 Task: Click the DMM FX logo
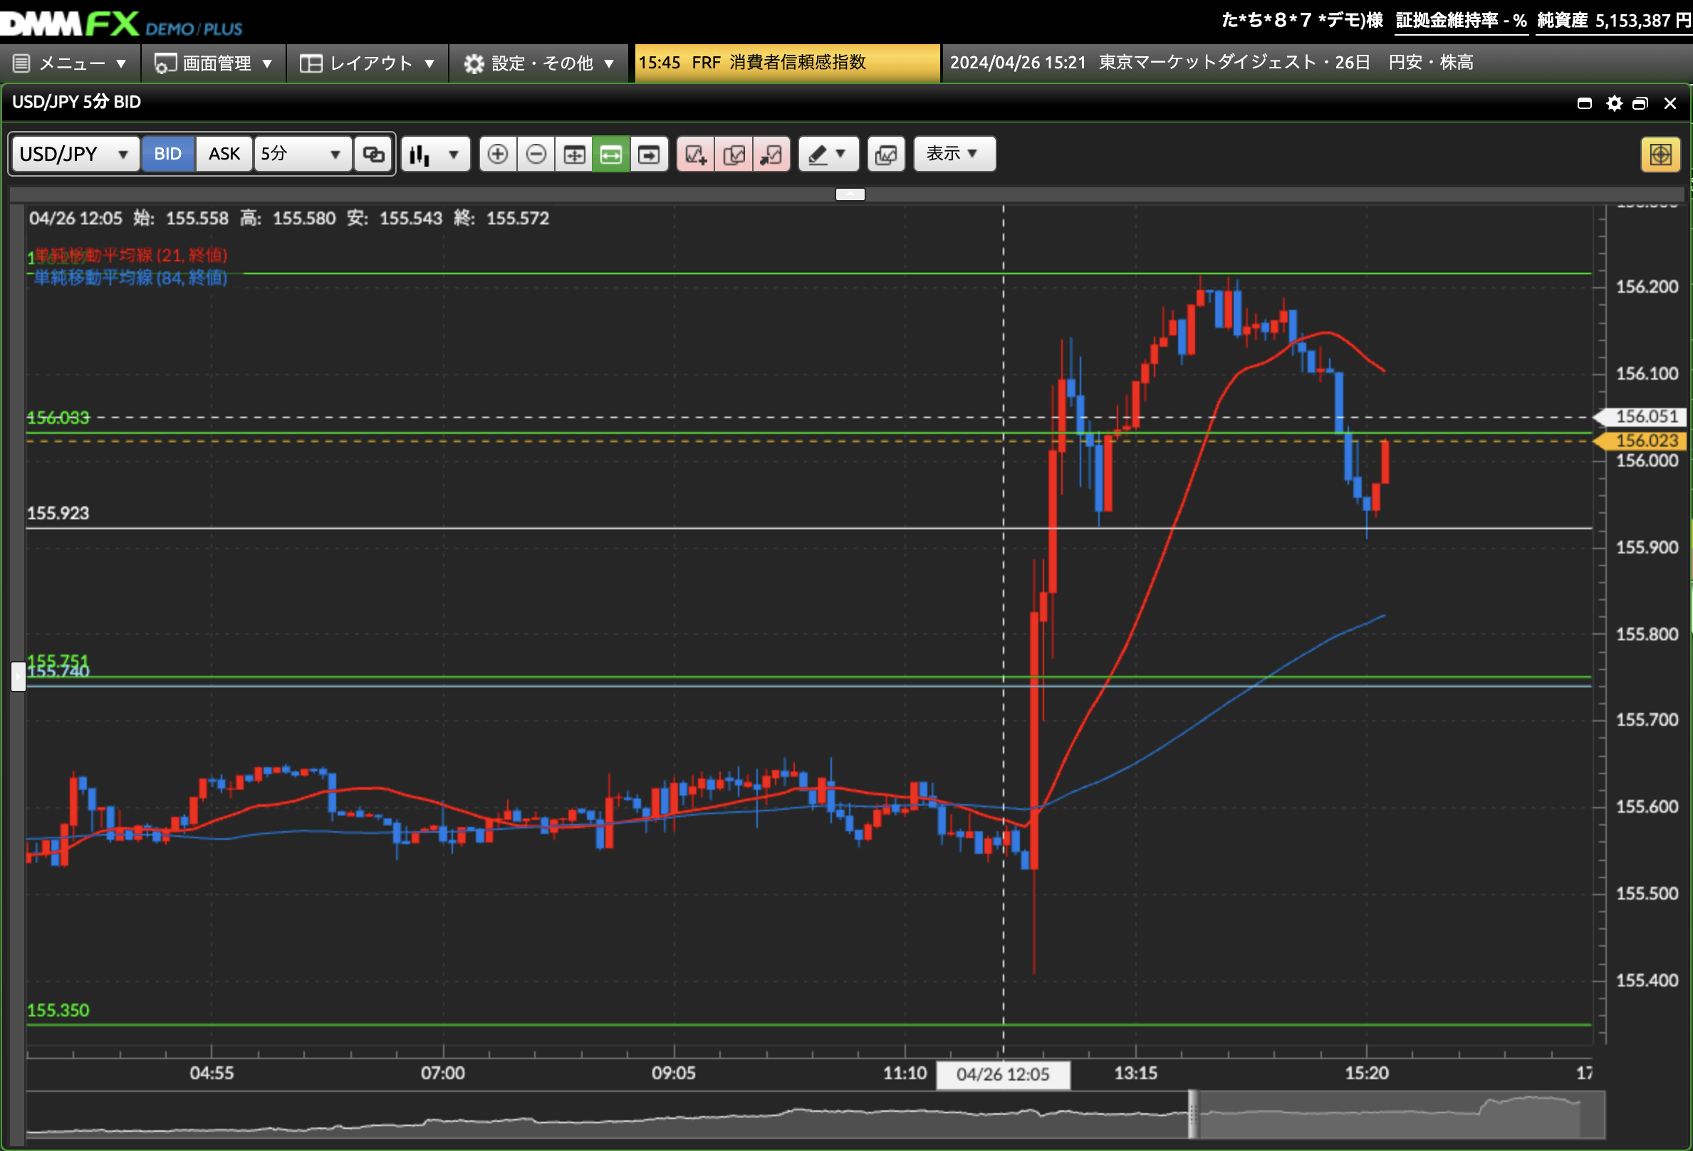pos(121,24)
